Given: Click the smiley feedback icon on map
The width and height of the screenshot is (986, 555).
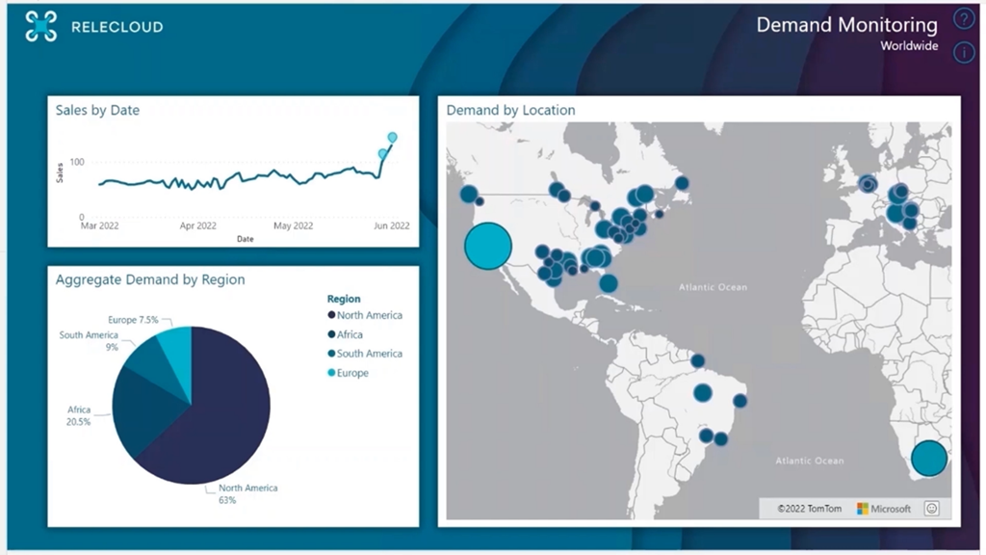Looking at the screenshot, I should (x=931, y=509).
